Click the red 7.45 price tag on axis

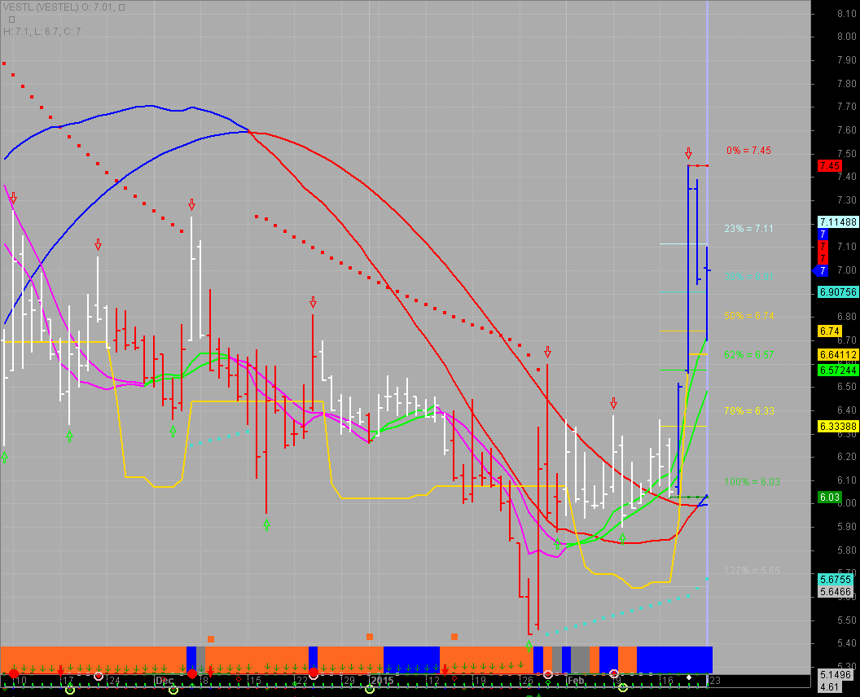(x=830, y=165)
